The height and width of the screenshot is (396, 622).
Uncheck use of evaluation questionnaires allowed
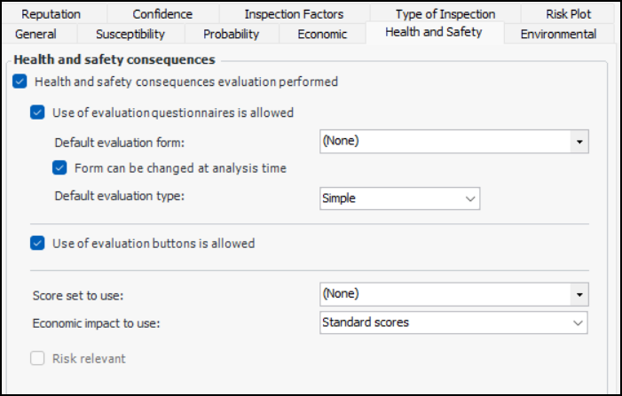coord(37,113)
